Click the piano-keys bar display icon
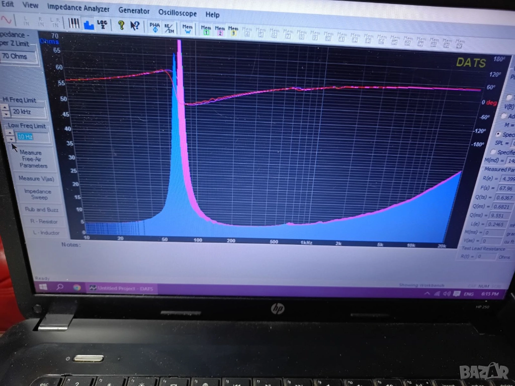Screen dimensions: 515x386 [73, 23]
